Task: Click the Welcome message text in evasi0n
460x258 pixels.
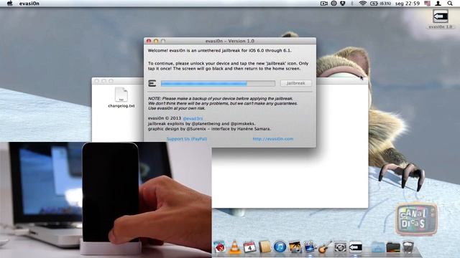Action: 220,51
